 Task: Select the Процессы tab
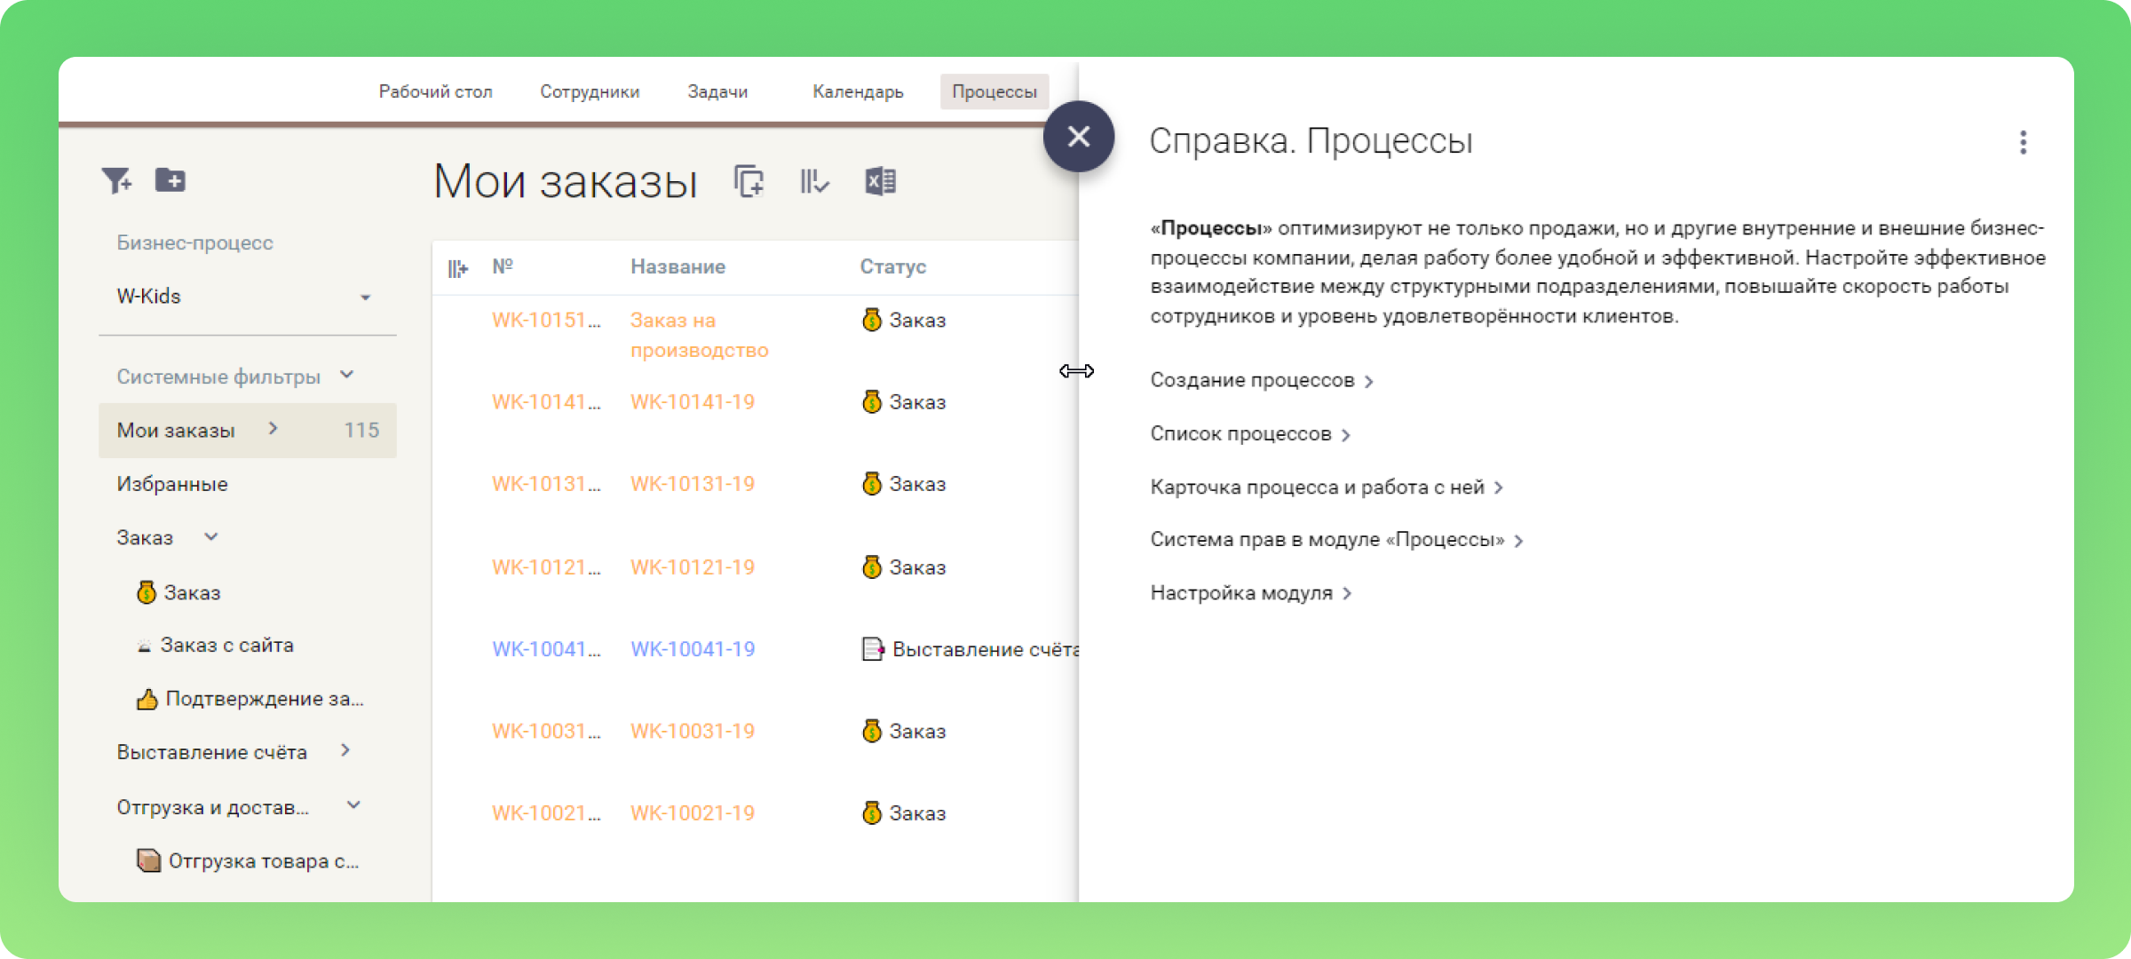pos(994,91)
